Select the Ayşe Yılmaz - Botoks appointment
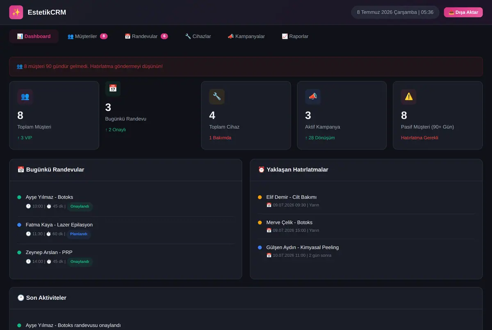 (x=126, y=202)
